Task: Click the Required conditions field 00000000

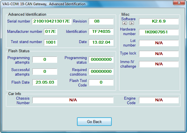Action: coord(101,71)
